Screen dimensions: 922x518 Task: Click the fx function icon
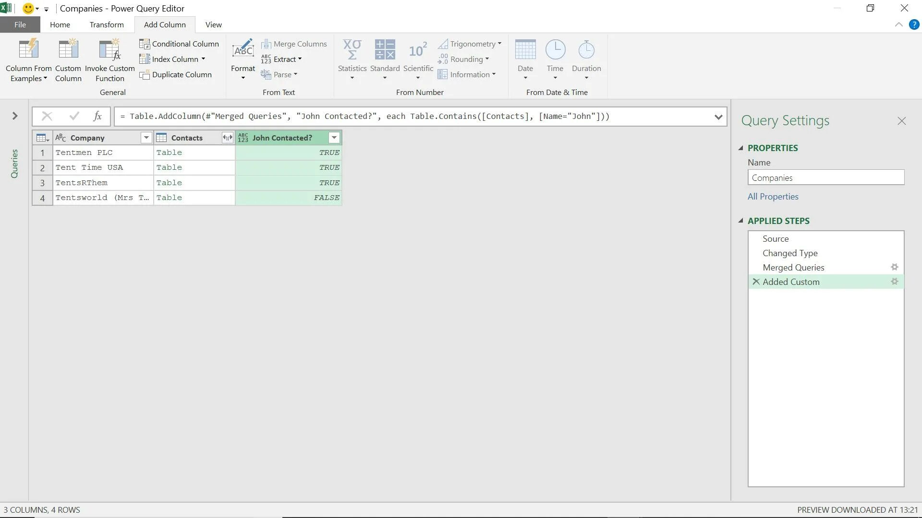97,116
